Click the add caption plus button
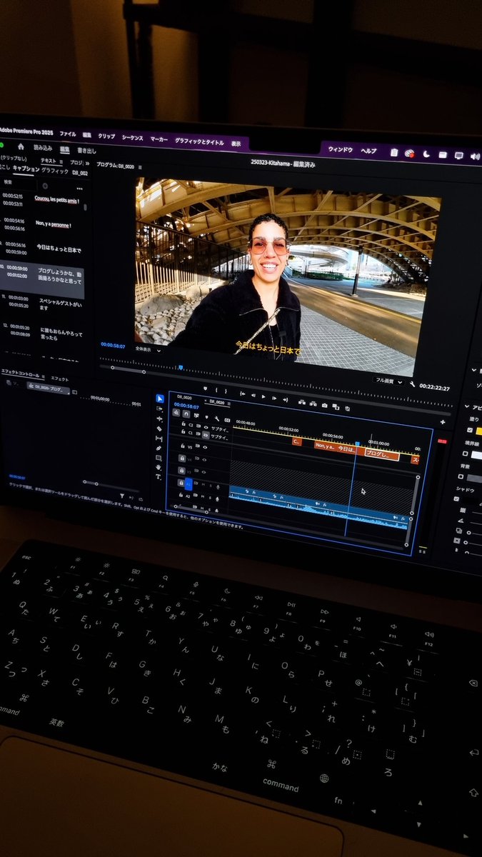Screen dimensions: 482x857 (x=45, y=186)
